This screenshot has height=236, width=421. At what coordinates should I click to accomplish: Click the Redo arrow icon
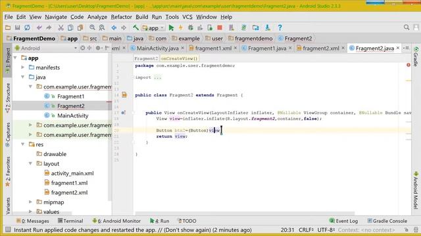click(x=49, y=28)
